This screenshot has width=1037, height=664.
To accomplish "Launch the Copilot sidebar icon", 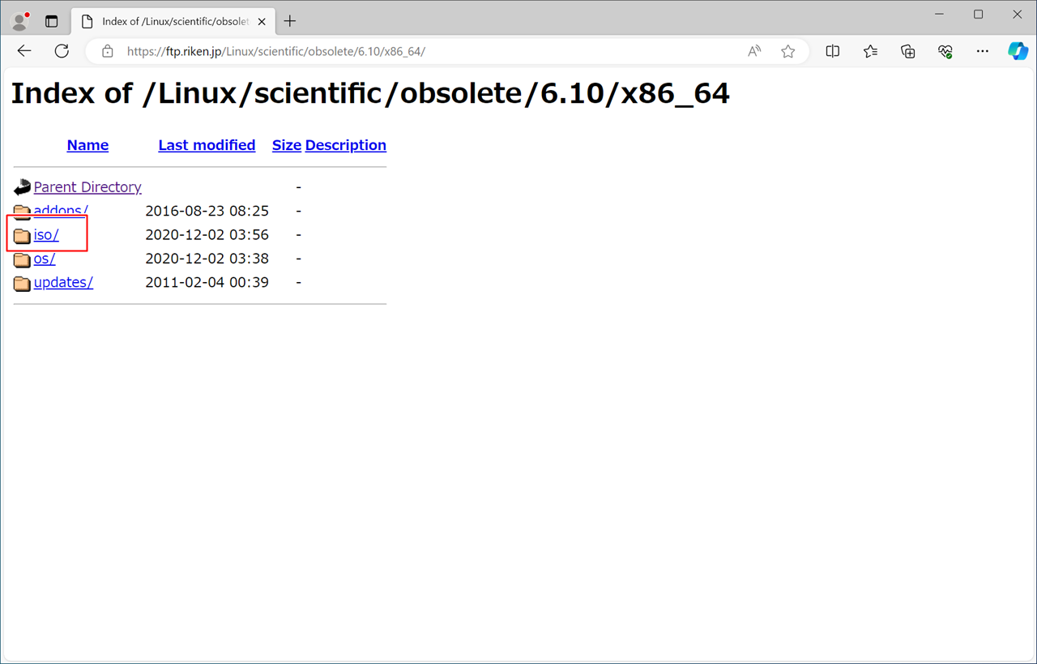I will pyautogui.click(x=1018, y=51).
